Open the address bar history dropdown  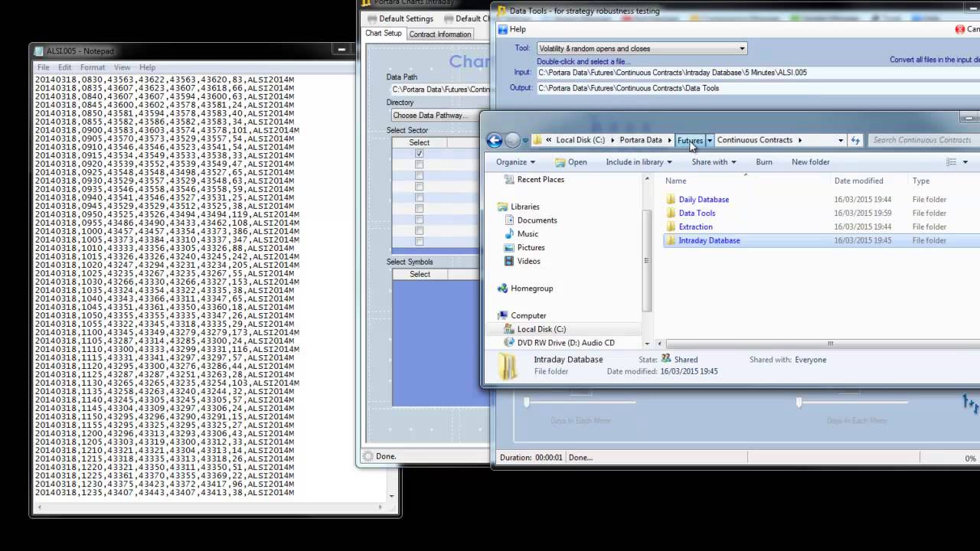coord(841,140)
